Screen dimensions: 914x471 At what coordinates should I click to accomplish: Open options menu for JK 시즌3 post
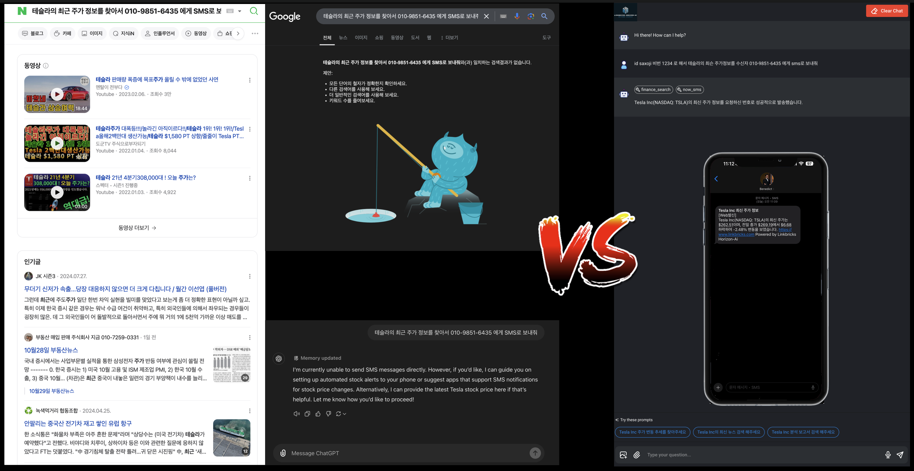pyautogui.click(x=250, y=276)
